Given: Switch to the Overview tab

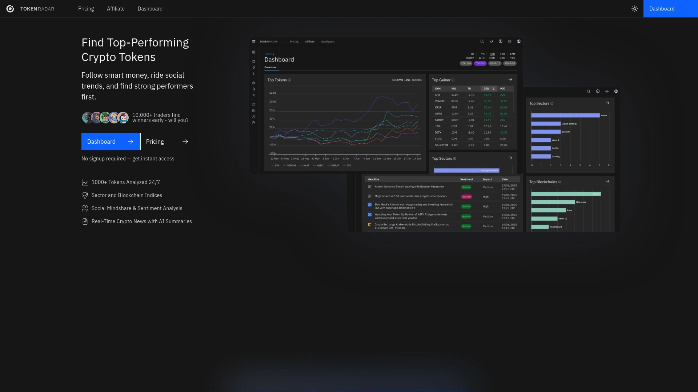Looking at the screenshot, I should 270,67.
